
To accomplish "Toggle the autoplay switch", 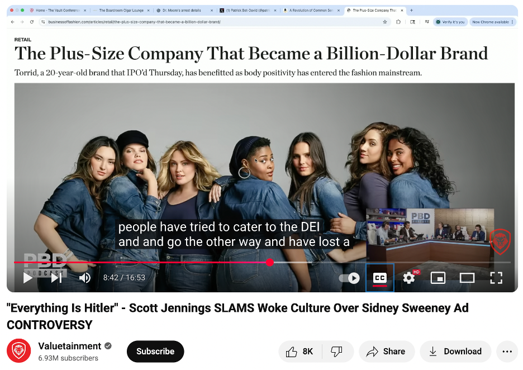I will tap(349, 278).
